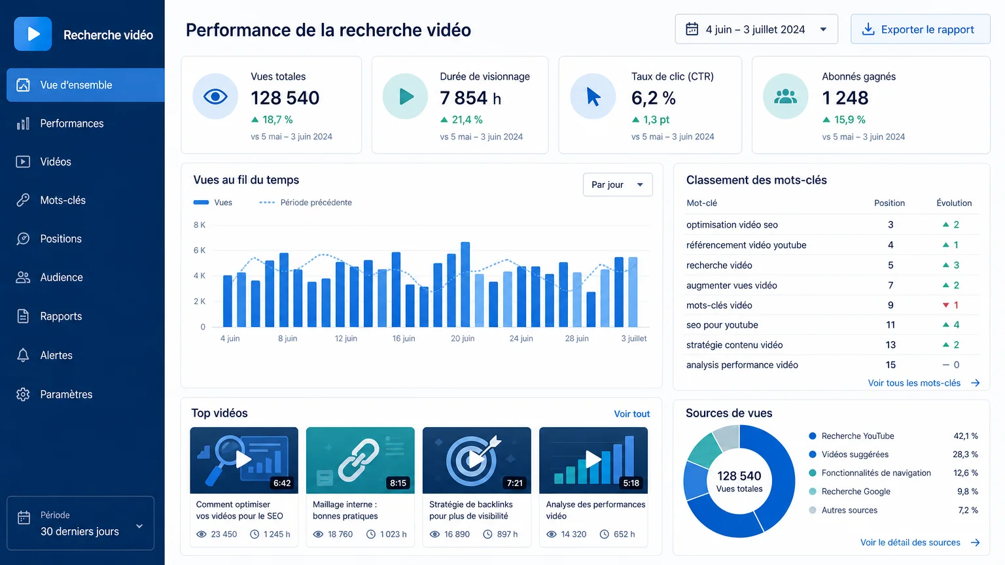Image resolution: width=1005 pixels, height=565 pixels.
Task: Click the Recherche YouTube legend color dot
Action: (813, 436)
